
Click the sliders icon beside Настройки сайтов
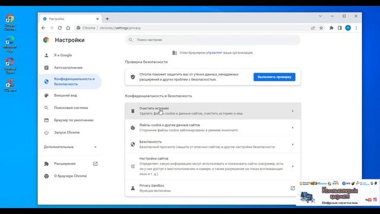133,166
